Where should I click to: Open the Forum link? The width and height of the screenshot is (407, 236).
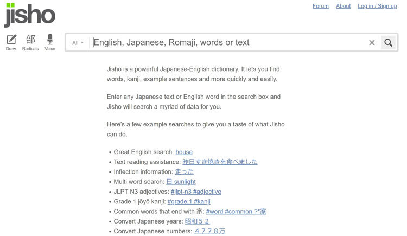[320, 6]
